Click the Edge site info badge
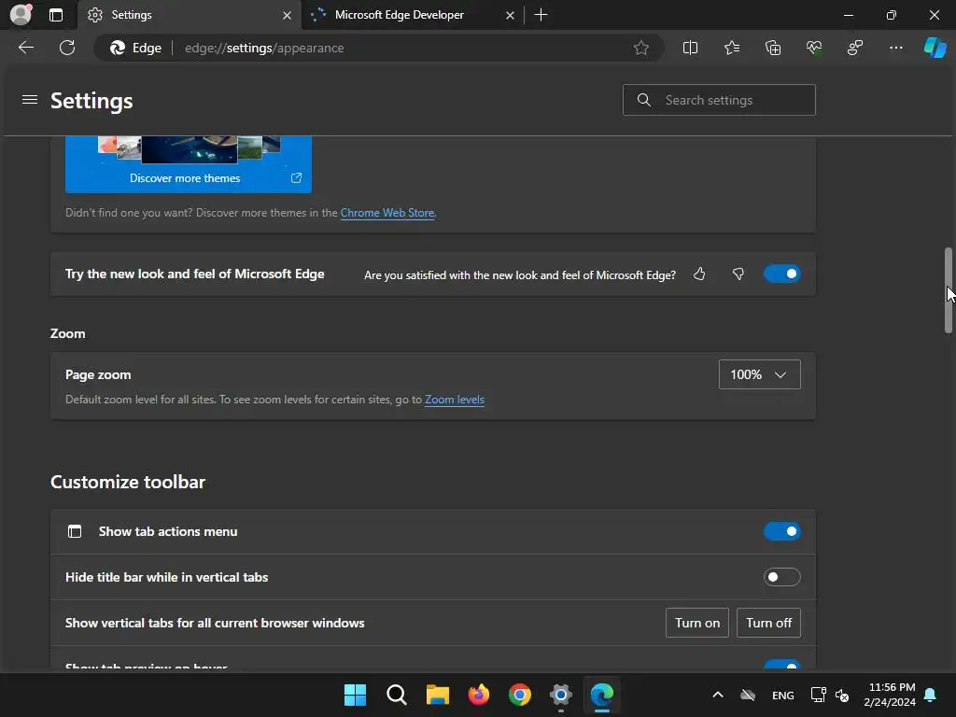This screenshot has width=956, height=717. point(136,48)
